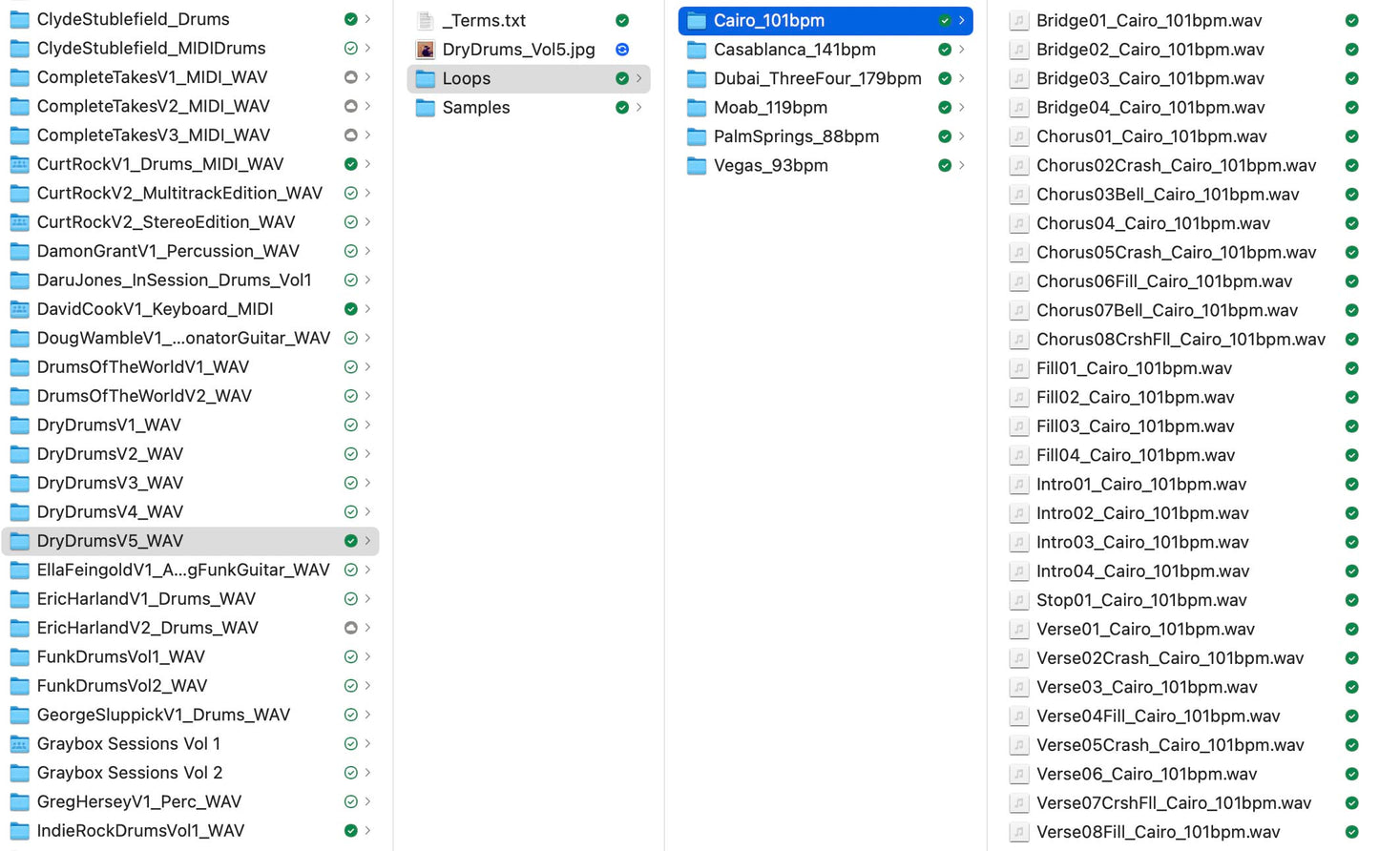Click the chevron beside GregHerseyV1_Perc_WAV
This screenshot has height=851, width=1379.
coord(367,802)
